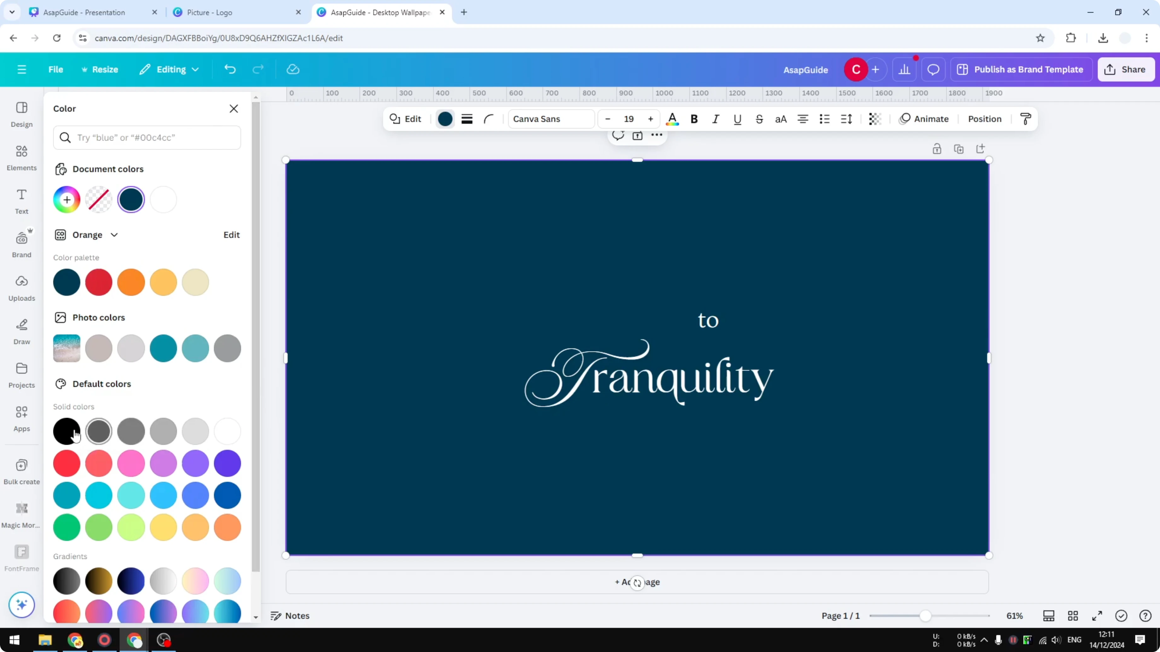Duplicate the selected element
Screen dimensions: 1160x652
(959, 148)
